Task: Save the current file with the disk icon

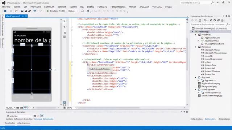Action: (26, 11)
